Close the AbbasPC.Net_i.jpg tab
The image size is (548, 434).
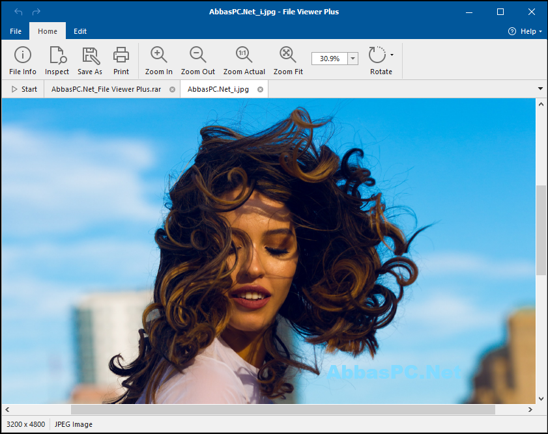(x=261, y=90)
